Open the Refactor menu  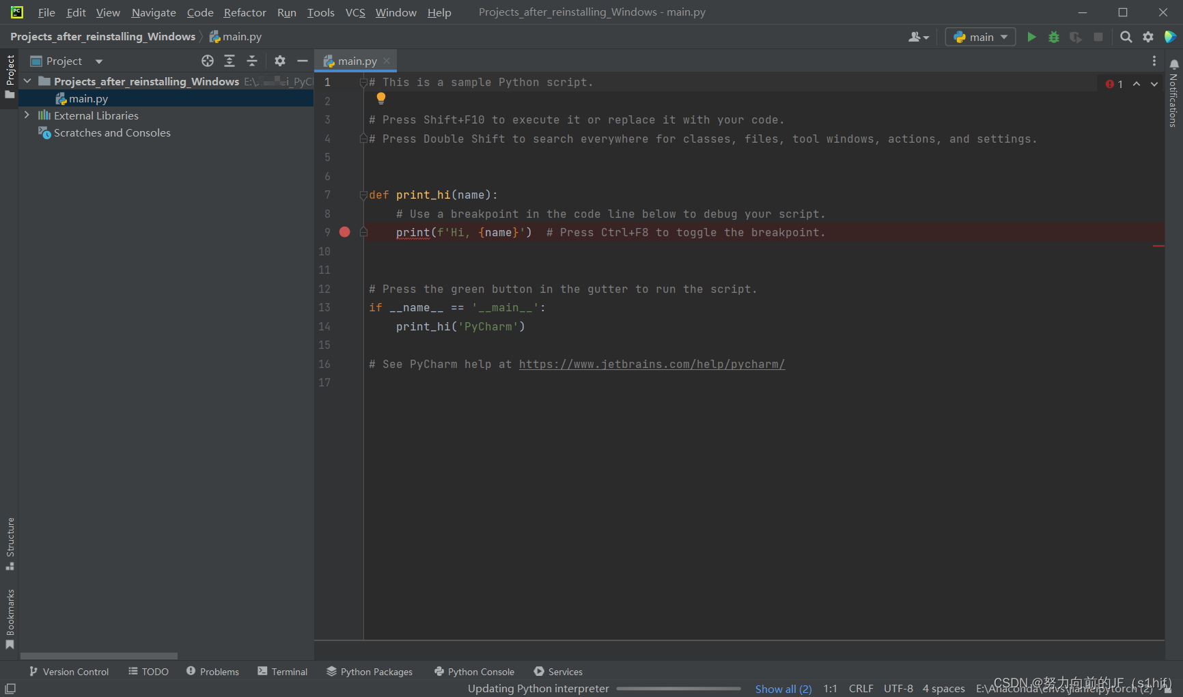pos(245,12)
